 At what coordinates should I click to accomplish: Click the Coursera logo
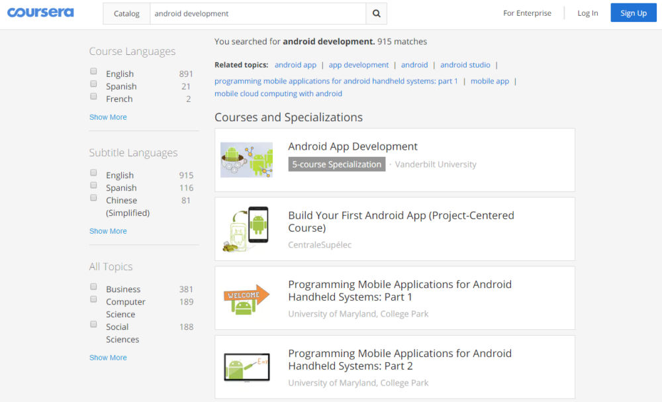click(40, 13)
